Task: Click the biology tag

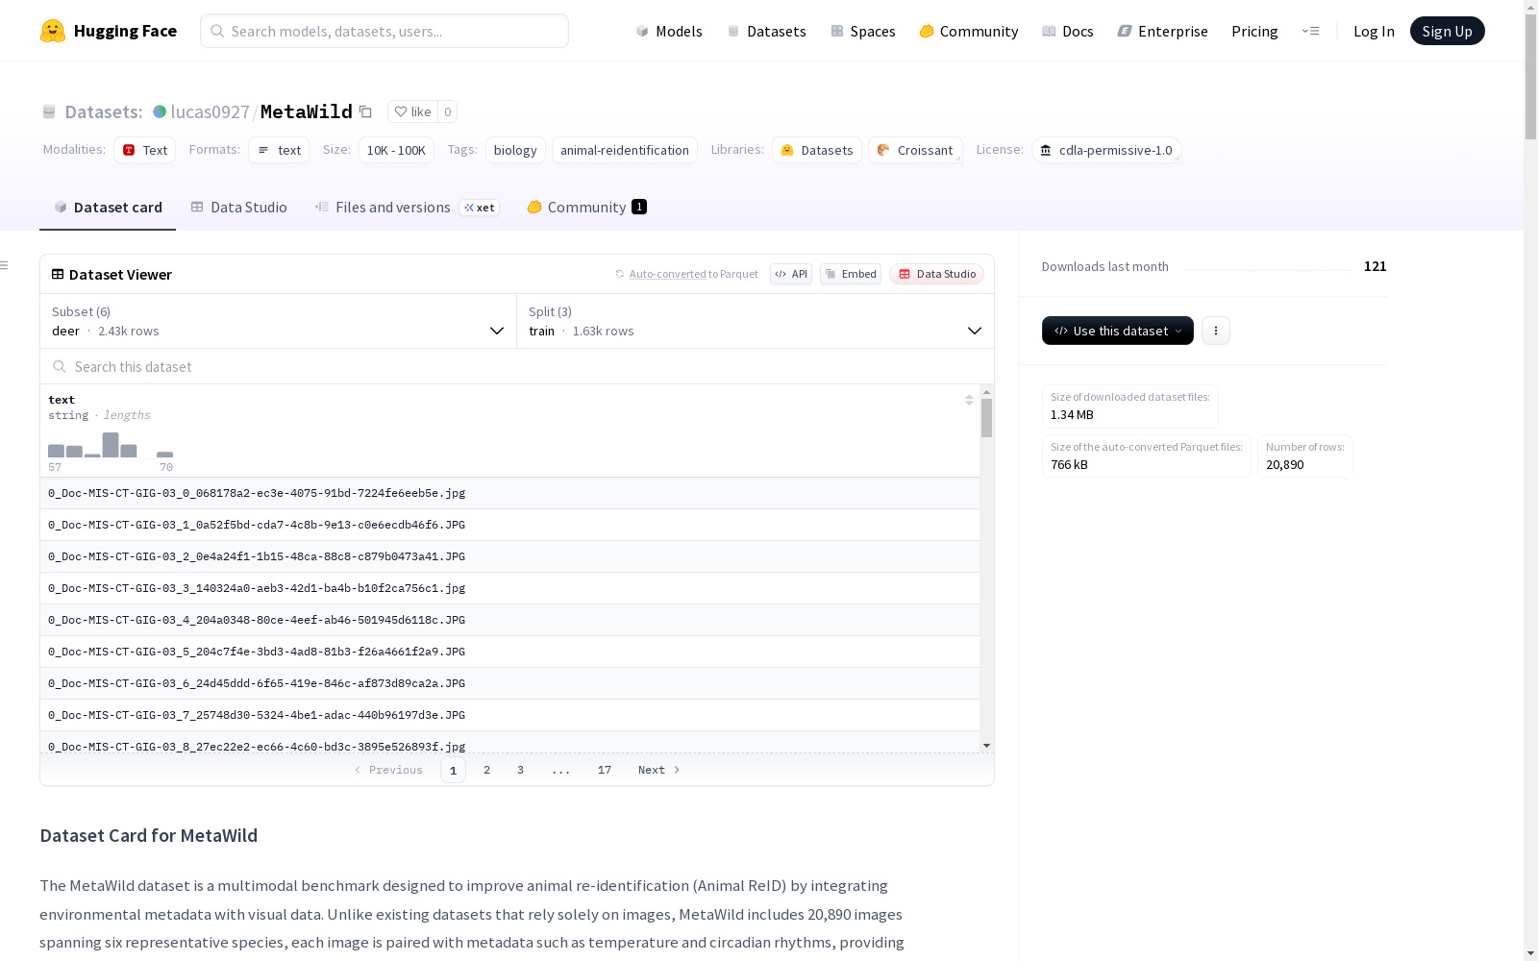Action: (x=515, y=150)
